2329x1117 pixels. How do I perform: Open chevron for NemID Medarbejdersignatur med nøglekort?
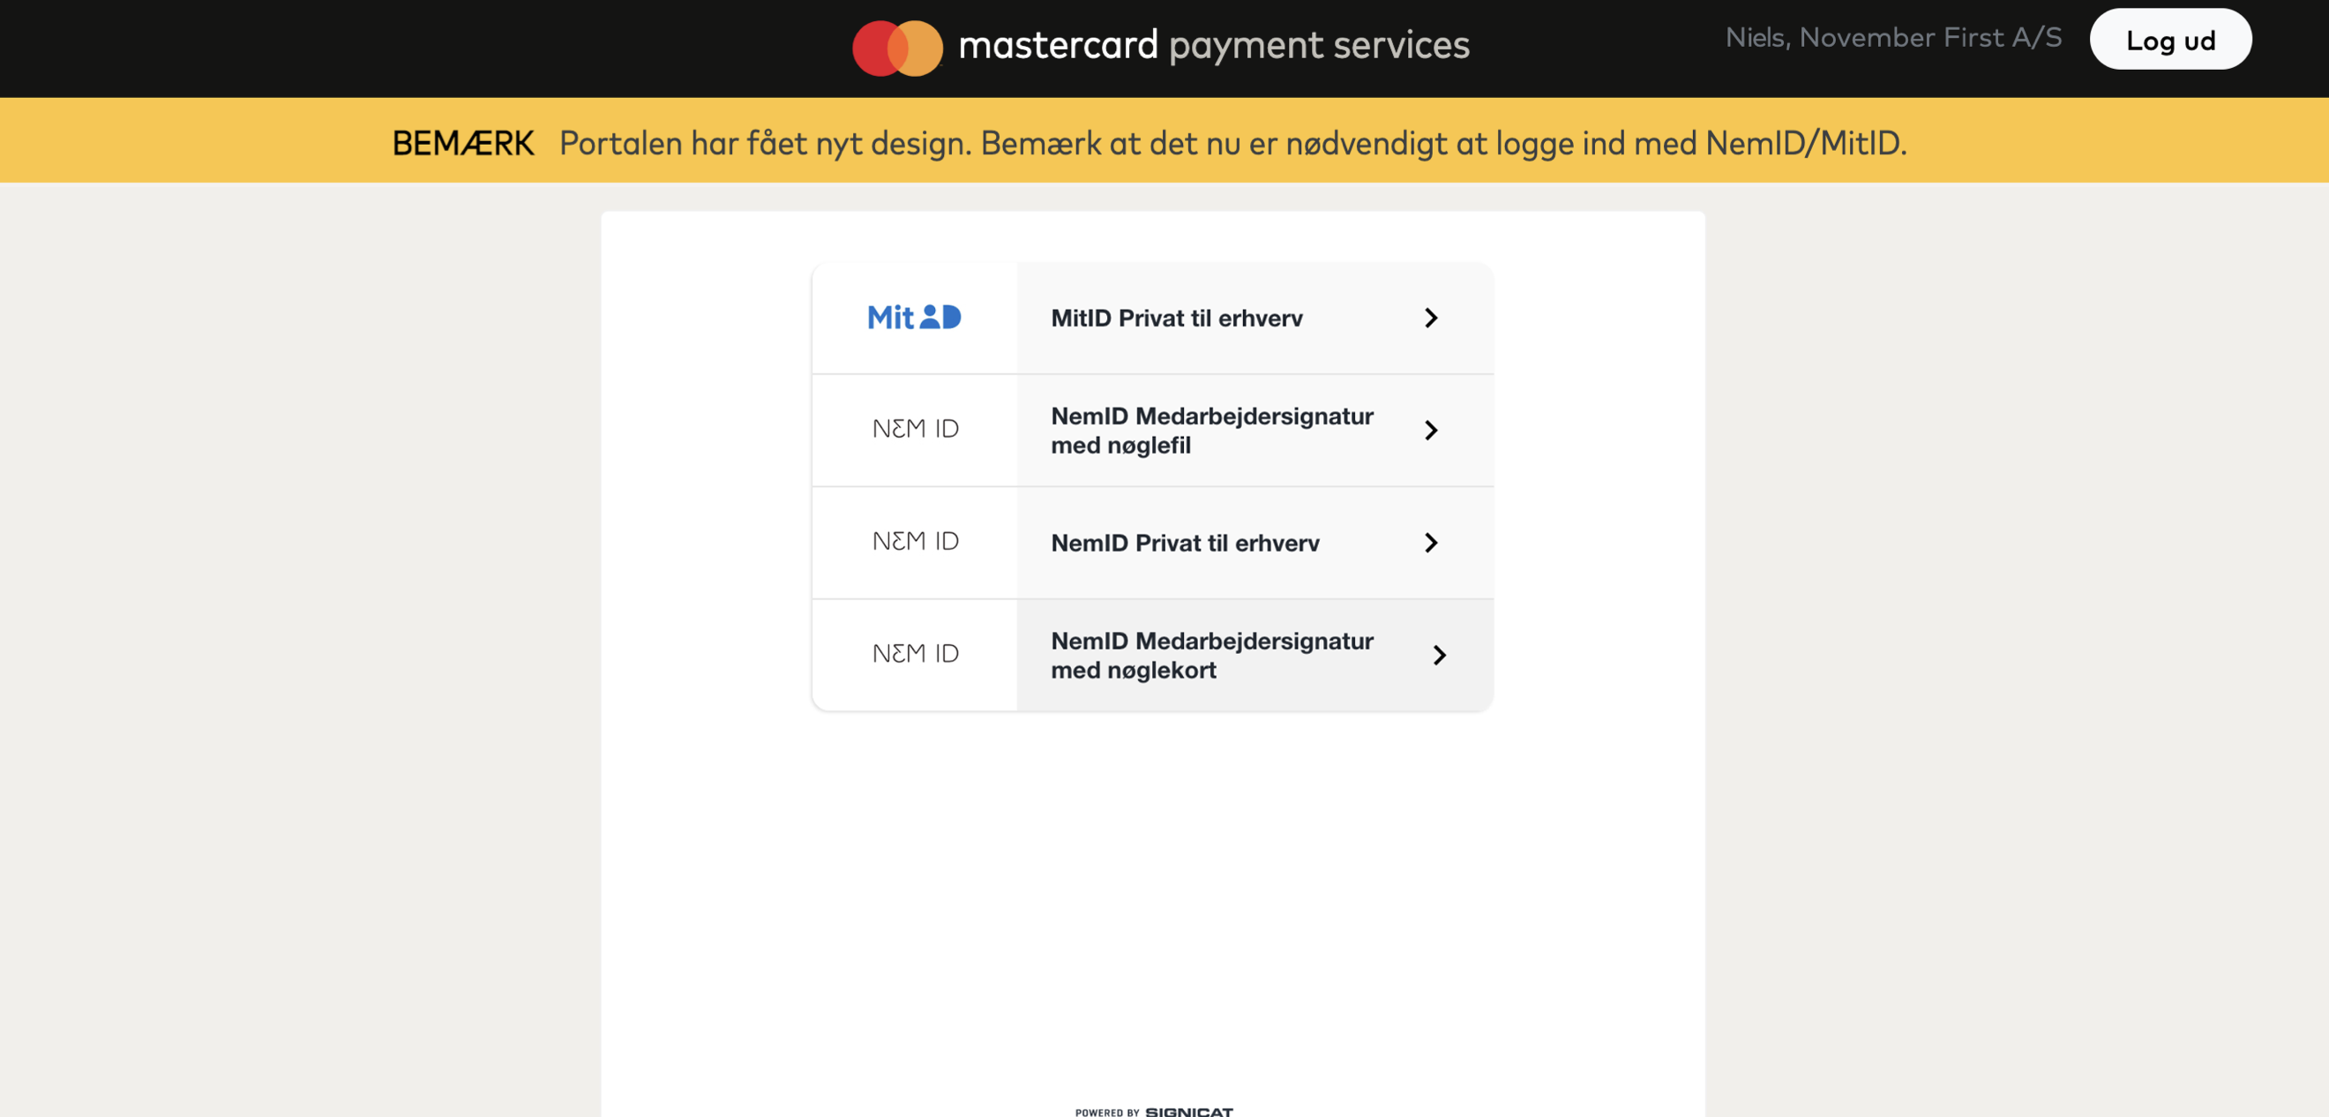tap(1440, 655)
